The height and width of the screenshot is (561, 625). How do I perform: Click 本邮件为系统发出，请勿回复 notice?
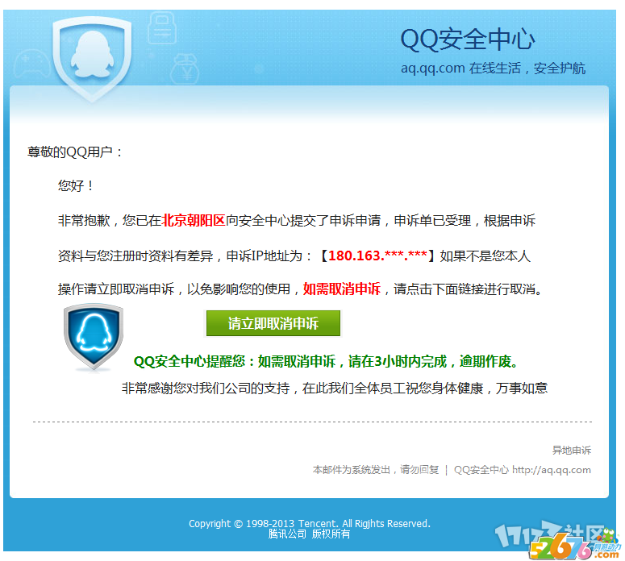coord(376,470)
